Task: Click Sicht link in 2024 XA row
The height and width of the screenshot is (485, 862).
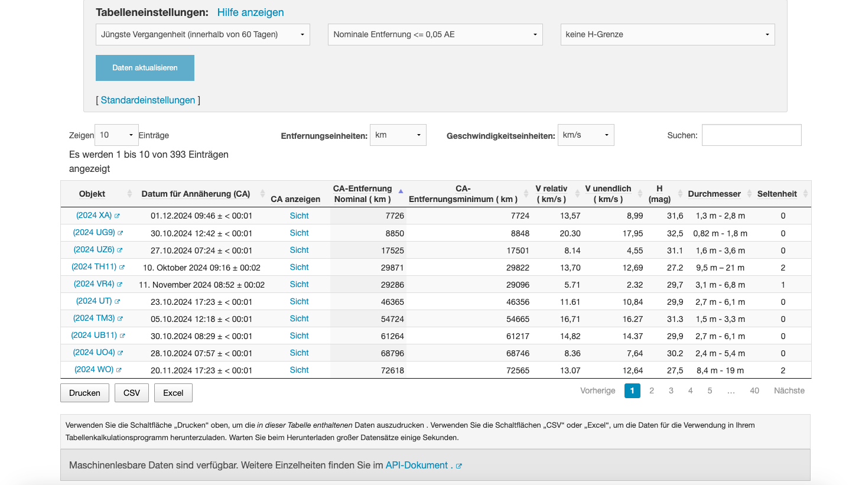Action: tap(300, 216)
